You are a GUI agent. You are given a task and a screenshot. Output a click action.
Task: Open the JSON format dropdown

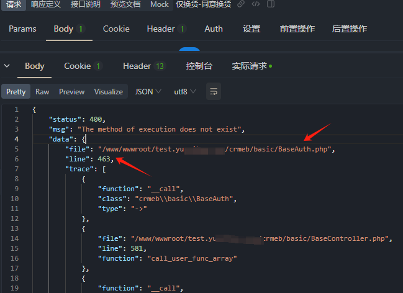pyautogui.click(x=148, y=91)
